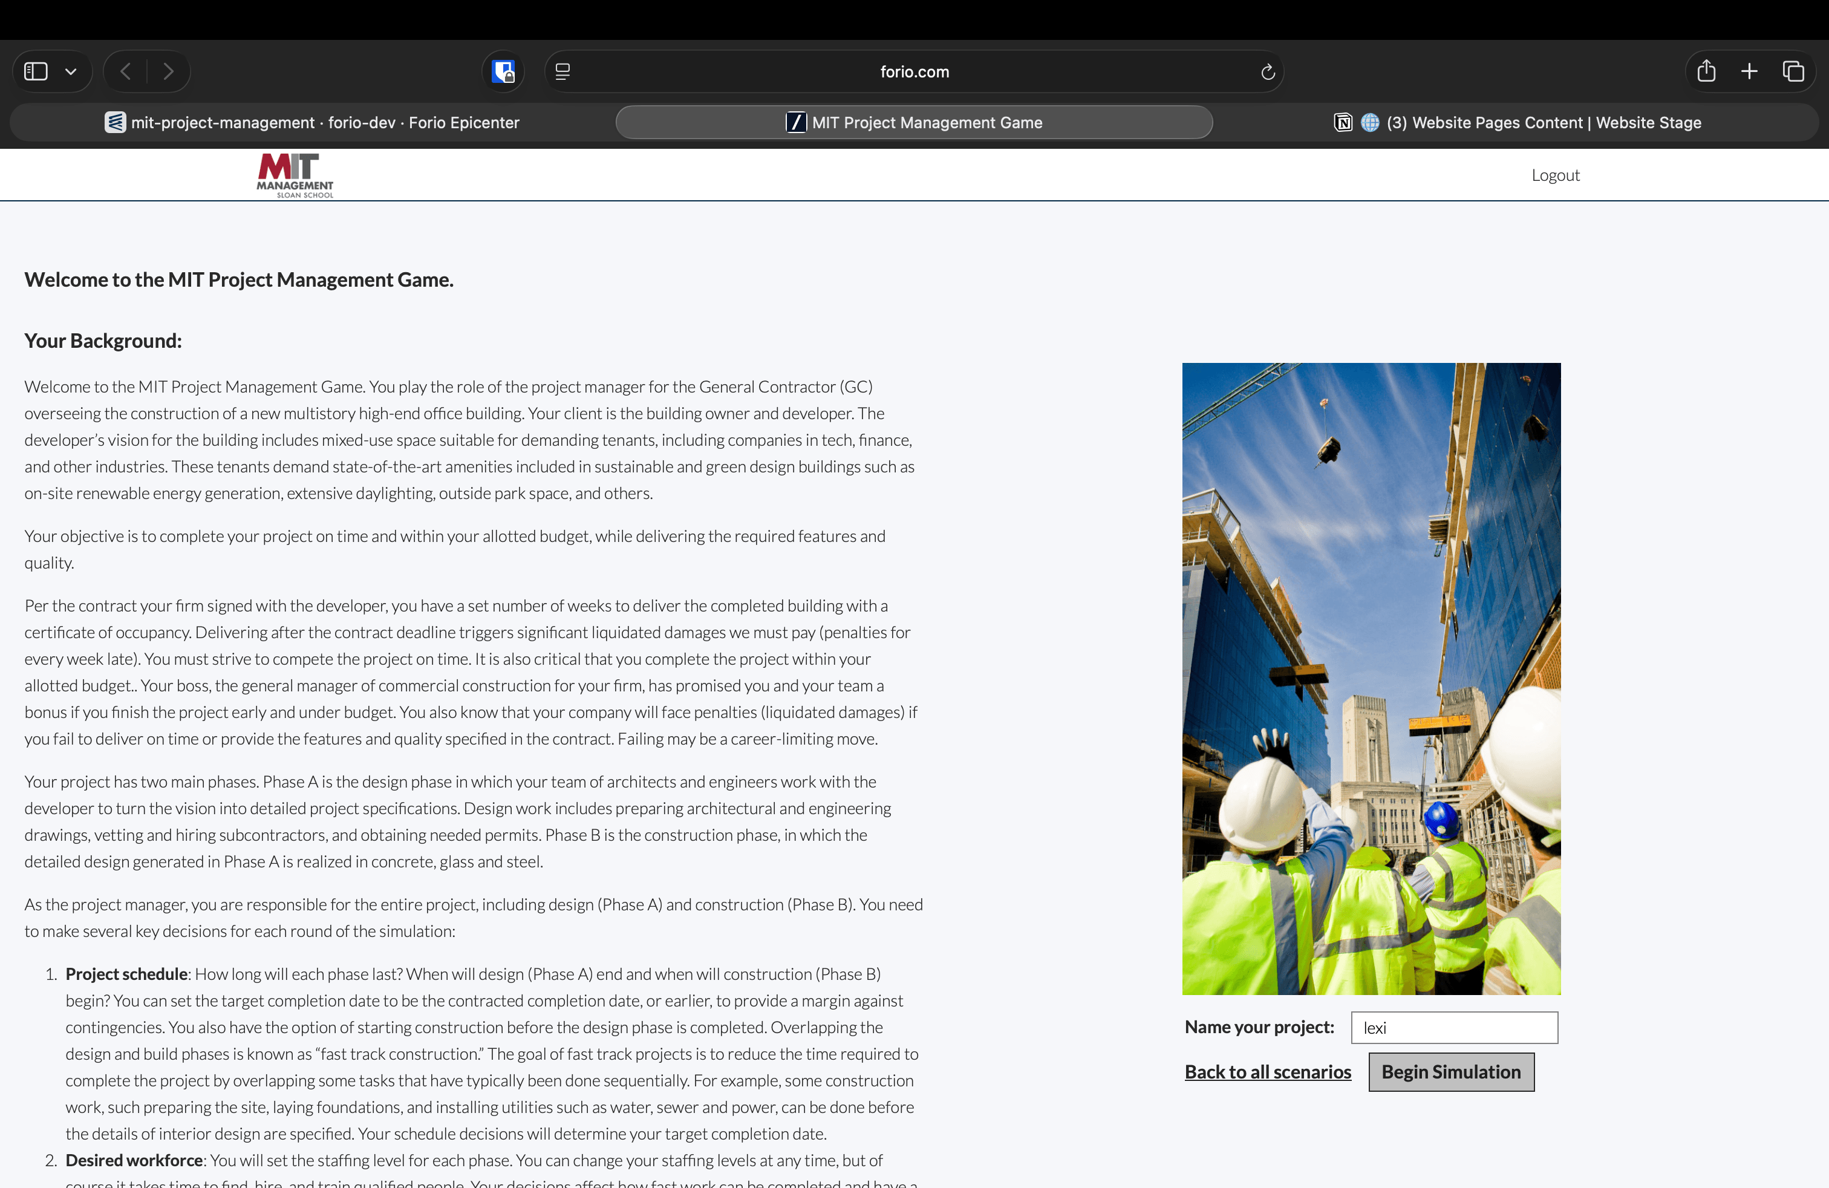Open the page reader menu icon

click(x=562, y=71)
